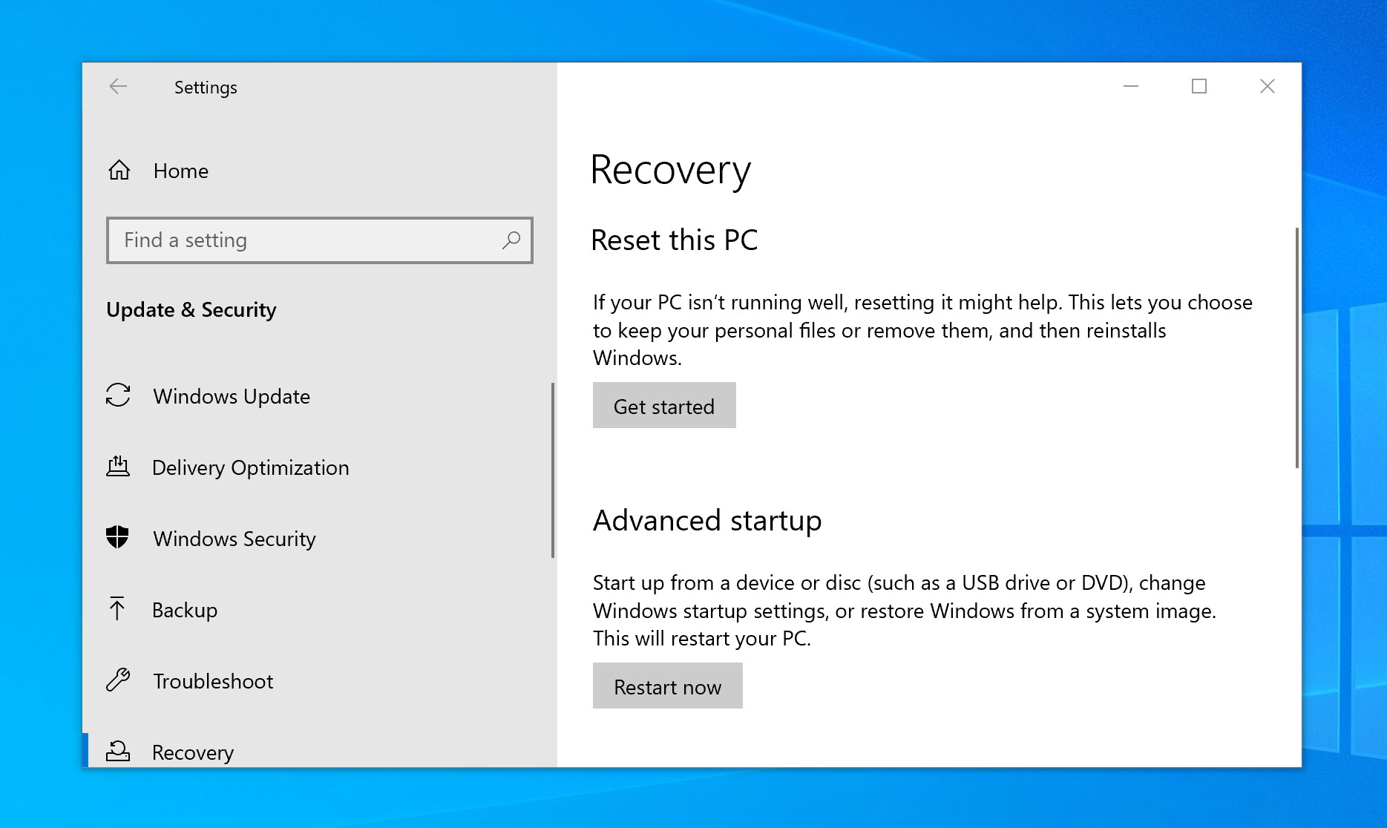Click the sidebar navigation scrollbar
The image size is (1387, 828).
[x=553, y=470]
